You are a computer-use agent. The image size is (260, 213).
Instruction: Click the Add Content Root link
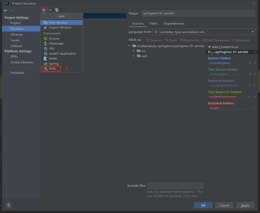(223, 47)
